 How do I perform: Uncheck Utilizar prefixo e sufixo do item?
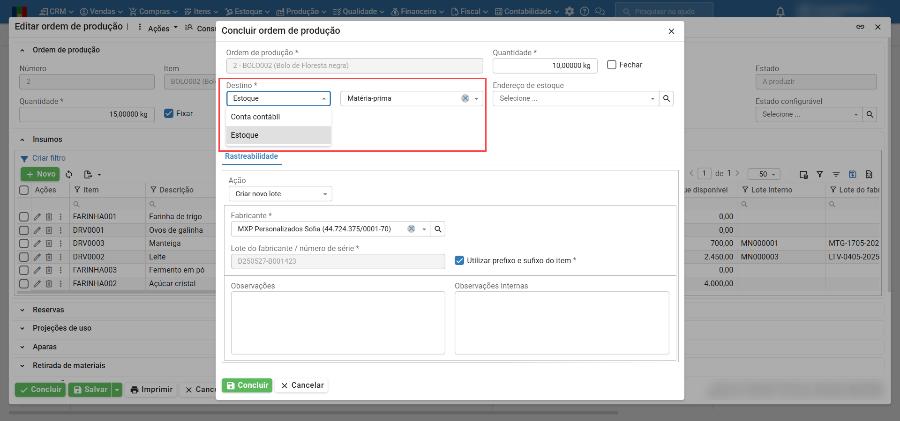tap(459, 260)
